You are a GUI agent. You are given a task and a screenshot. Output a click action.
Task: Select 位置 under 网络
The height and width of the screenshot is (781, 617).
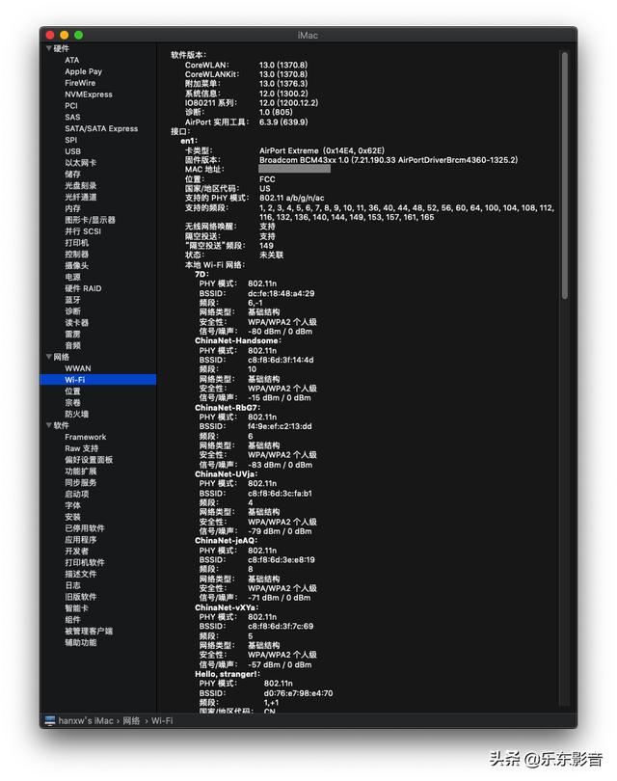72,391
